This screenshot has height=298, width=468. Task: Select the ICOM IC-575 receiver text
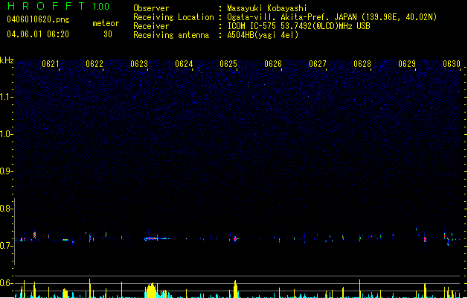[x=299, y=26]
